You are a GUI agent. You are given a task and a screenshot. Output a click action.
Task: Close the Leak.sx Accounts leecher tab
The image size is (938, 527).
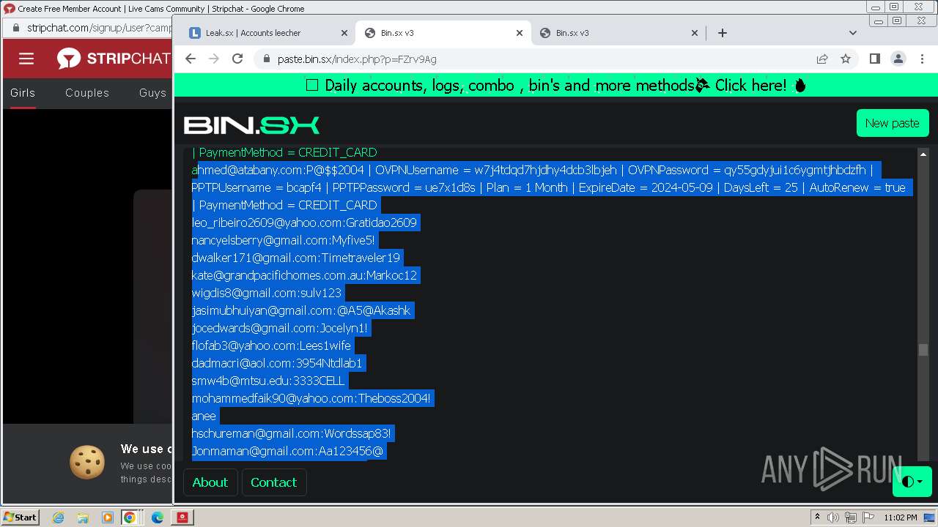344,33
